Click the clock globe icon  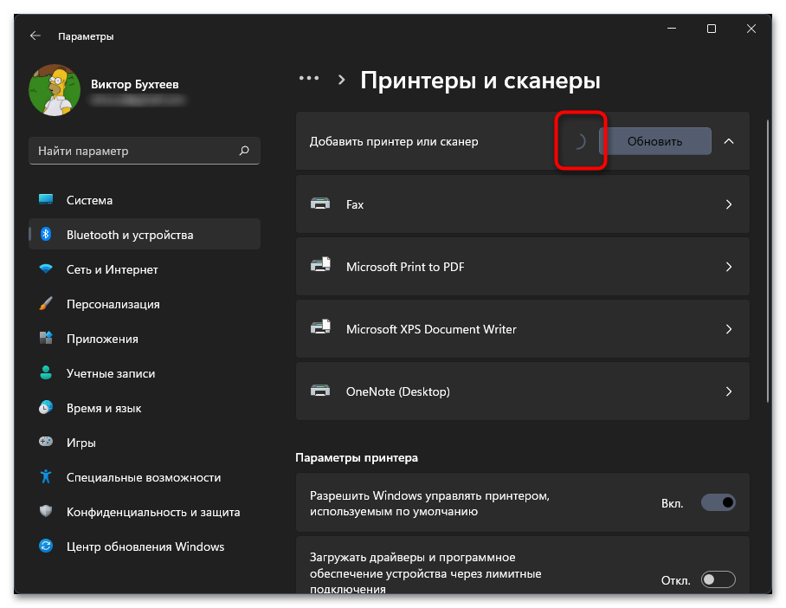[46, 407]
